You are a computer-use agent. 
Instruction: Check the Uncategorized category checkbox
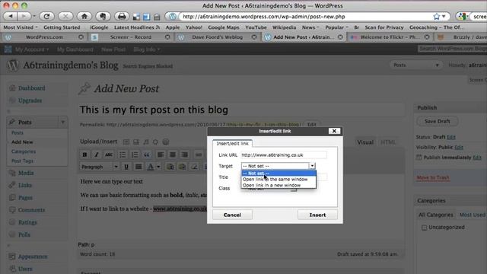tap(424, 228)
